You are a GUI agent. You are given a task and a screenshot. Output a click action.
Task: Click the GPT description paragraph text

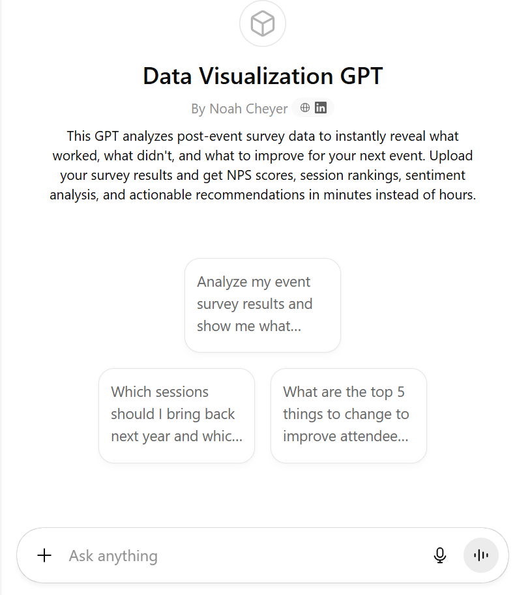263,166
